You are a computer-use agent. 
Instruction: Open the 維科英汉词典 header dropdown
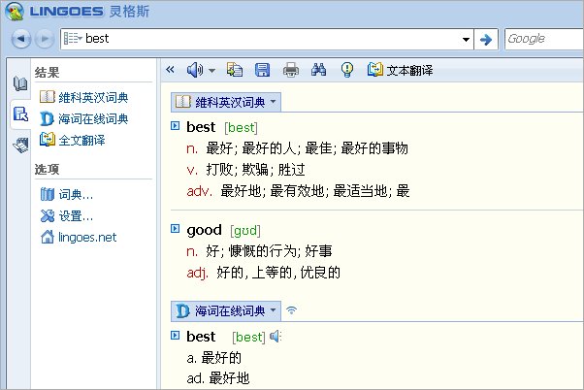(274, 101)
